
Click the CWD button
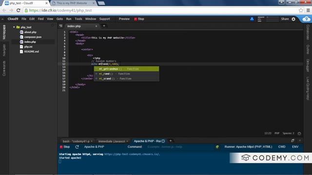[282, 147]
